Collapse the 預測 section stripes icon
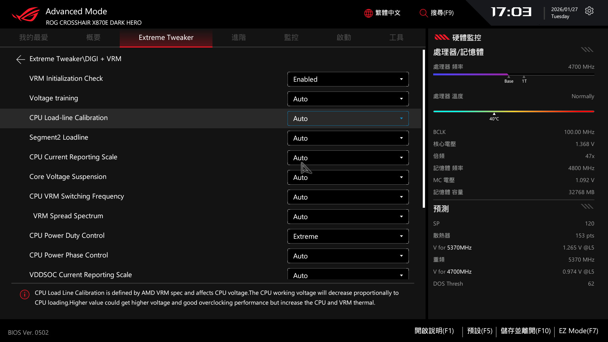This screenshot has height=342, width=608. (587, 206)
